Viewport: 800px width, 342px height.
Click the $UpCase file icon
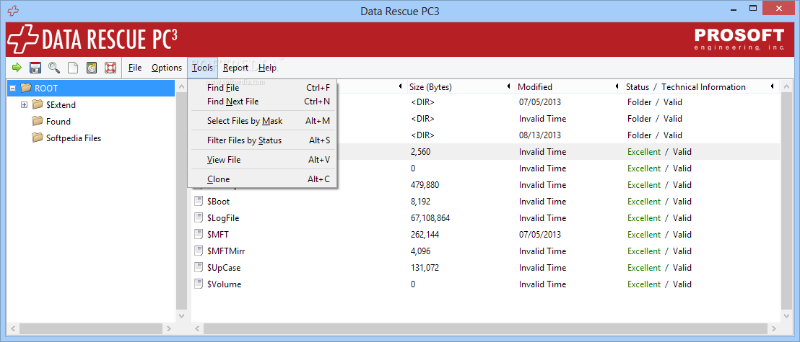[x=199, y=267]
